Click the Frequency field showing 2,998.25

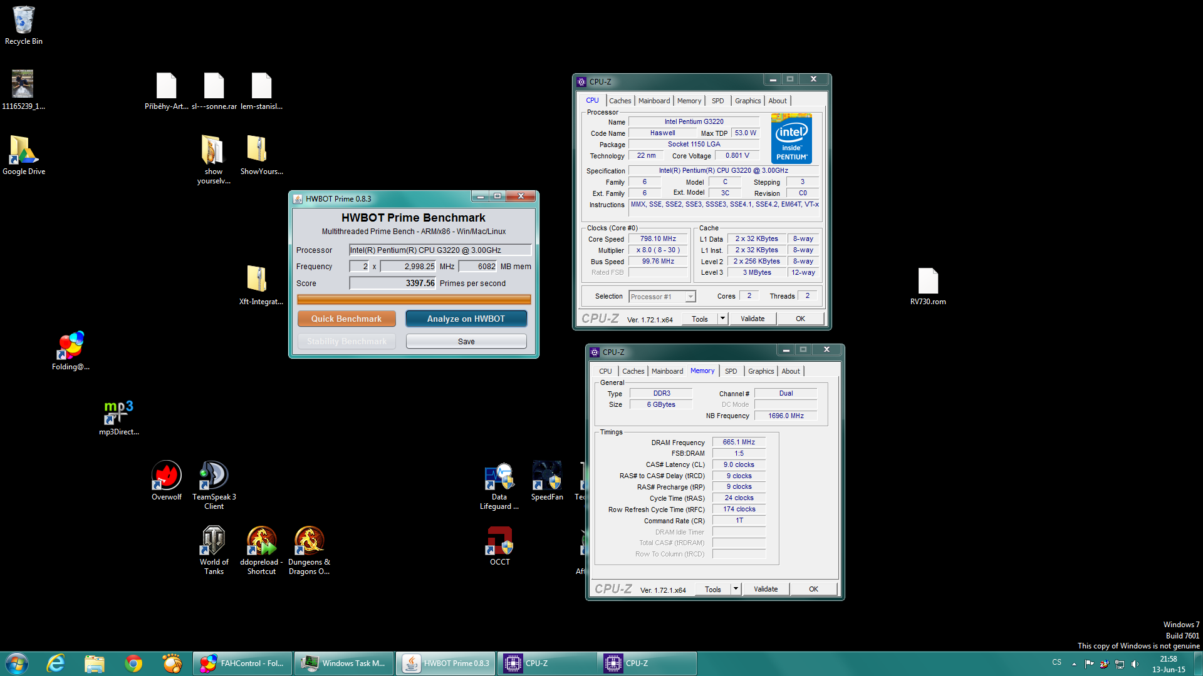pyautogui.click(x=408, y=266)
